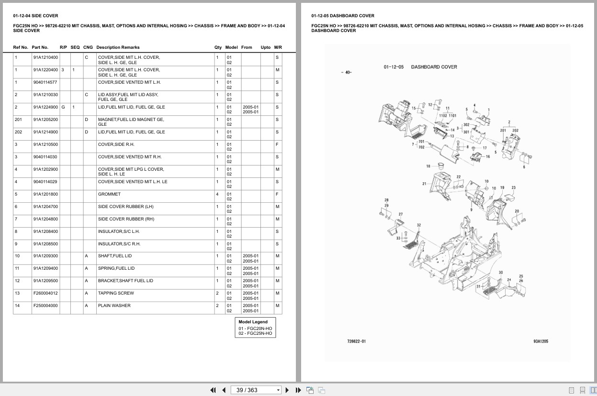Click the SPRING,FUEL LID description
Viewport: 597px width, 396px height.
[x=116, y=268]
